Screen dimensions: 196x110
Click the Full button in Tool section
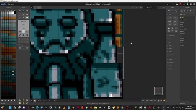coord(170,18)
